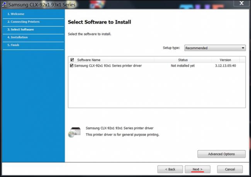Click the 'Select Software to Install' heading
The width and height of the screenshot is (251, 177).
click(99, 22)
